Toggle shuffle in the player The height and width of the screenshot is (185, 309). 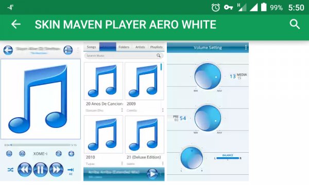tap(10, 170)
